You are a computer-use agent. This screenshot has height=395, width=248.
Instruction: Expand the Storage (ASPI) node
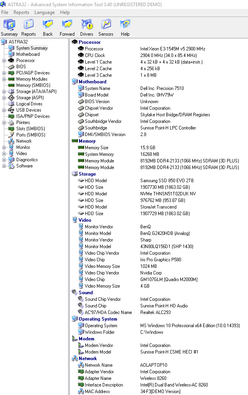coord(4,98)
